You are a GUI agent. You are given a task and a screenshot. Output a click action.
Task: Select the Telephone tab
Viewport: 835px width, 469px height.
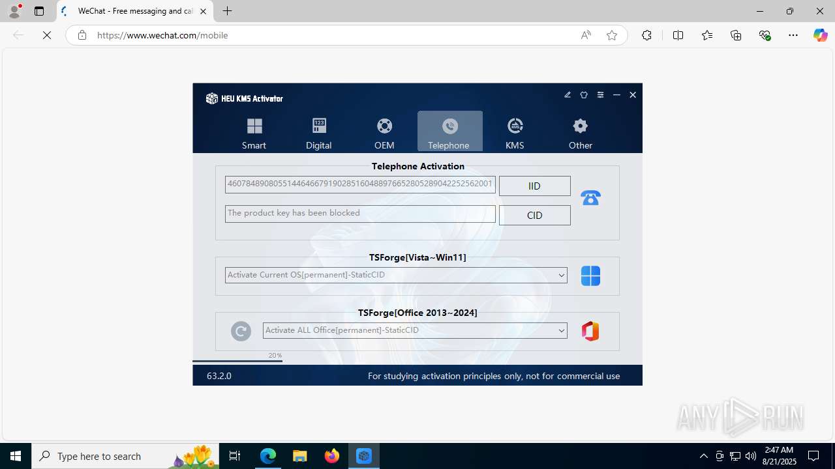(449, 132)
